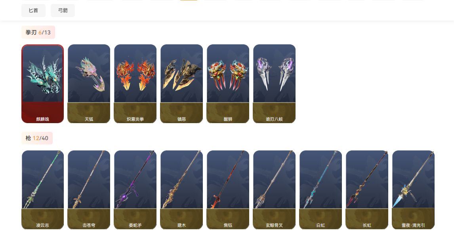Select the 醒狮 lion fist weapon

[x=228, y=84]
